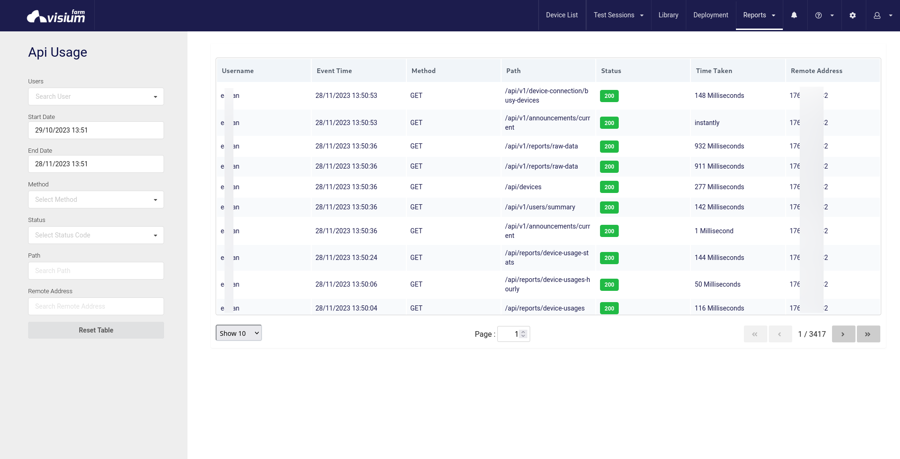Select path /api/v1/users/summary cell

click(x=540, y=207)
